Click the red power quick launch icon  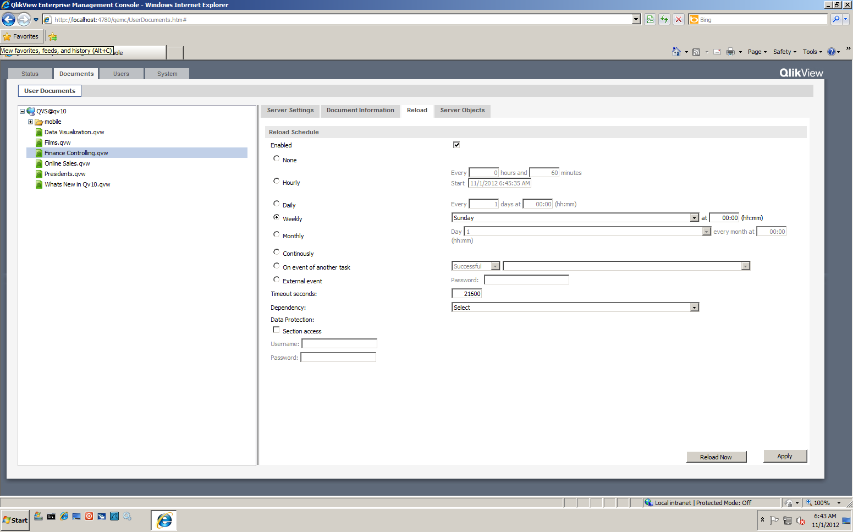coord(89,516)
